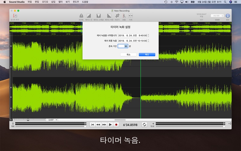Click the 확인 button to confirm timer
Image resolution: width=241 pixels, height=151 pixels.
click(x=147, y=55)
